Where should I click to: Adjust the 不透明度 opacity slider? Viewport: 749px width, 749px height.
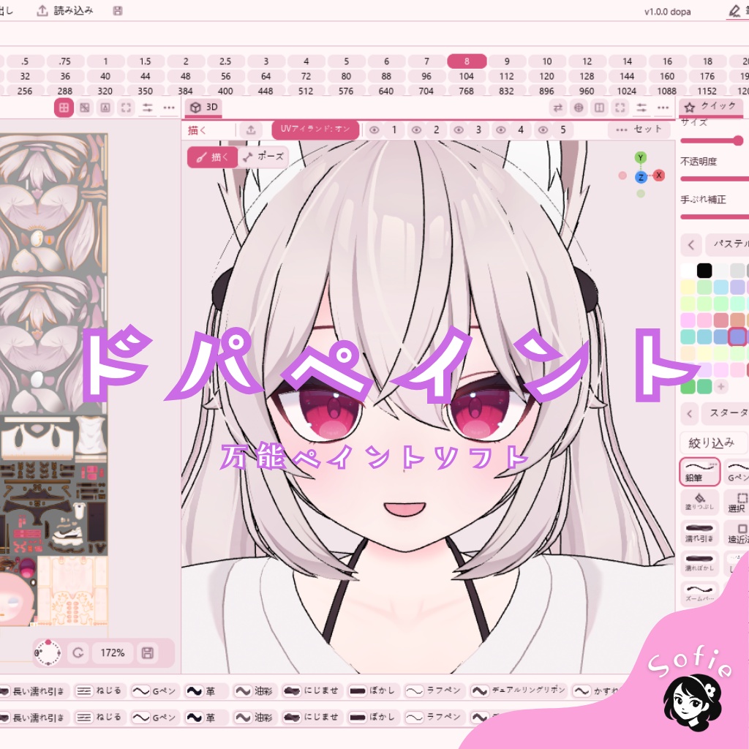pos(714,178)
